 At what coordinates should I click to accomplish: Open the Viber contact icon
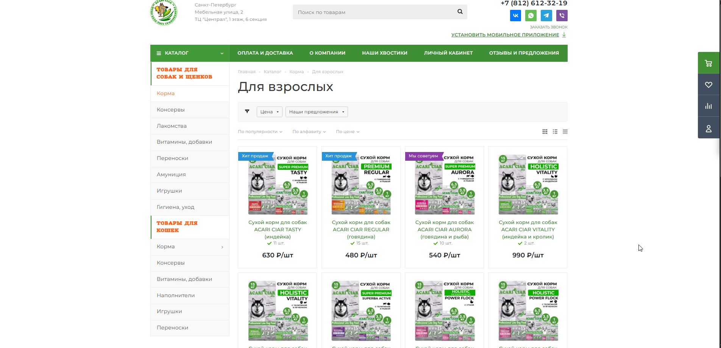click(562, 16)
